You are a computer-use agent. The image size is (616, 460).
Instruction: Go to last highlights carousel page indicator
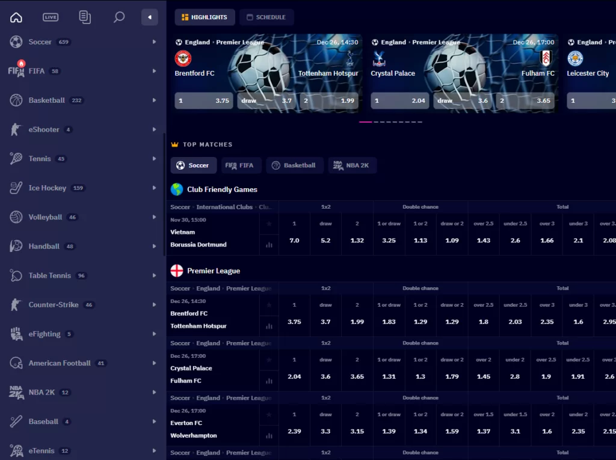[420, 122]
